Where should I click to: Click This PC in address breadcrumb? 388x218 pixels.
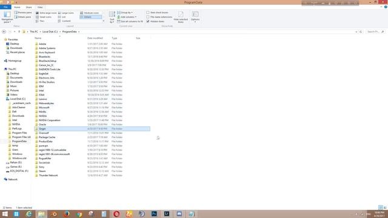click(x=34, y=31)
